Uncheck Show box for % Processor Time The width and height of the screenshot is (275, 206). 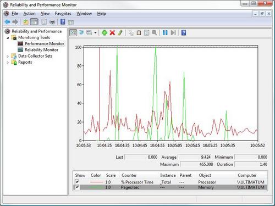tap(77, 182)
